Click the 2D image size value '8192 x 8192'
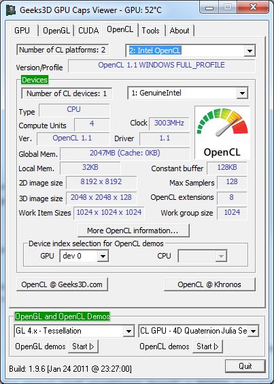This screenshot has height=384, width=274. pyautogui.click(x=101, y=182)
